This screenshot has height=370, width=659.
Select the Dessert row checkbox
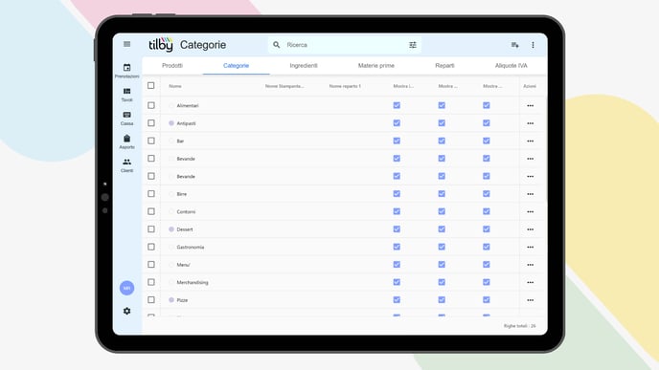(x=151, y=229)
